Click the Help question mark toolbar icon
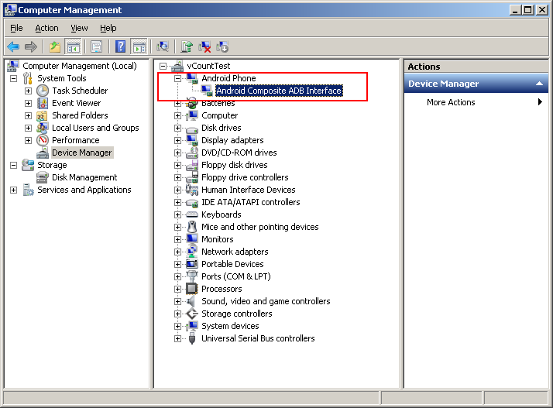 [x=121, y=46]
